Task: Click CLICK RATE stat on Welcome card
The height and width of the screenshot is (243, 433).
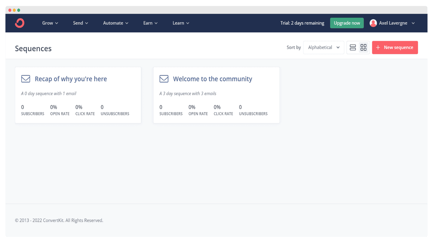Action: click(223, 110)
